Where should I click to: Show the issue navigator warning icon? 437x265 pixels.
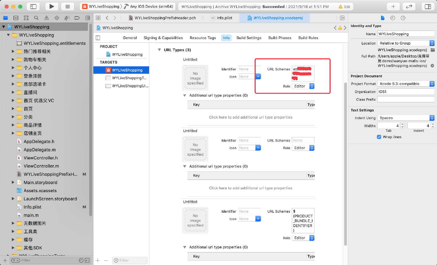47,18
